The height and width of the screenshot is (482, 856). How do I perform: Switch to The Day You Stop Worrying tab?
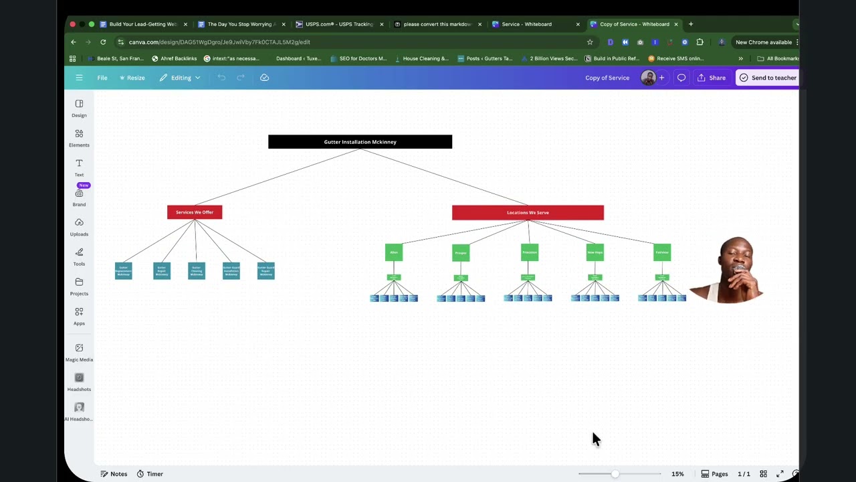[241, 24]
